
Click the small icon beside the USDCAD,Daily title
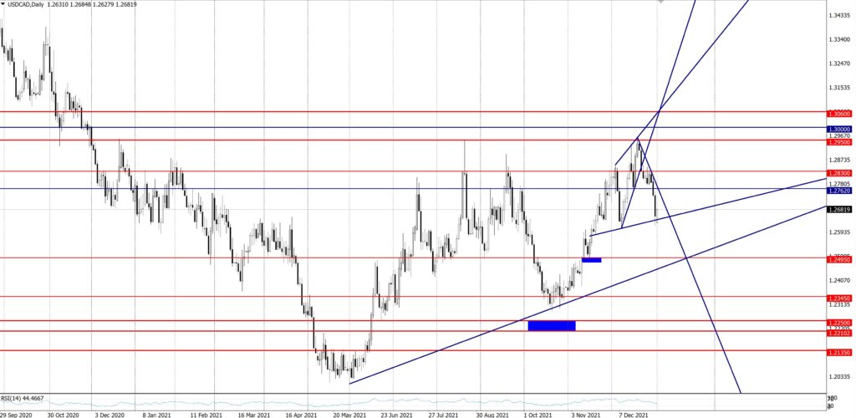pos(4,4)
